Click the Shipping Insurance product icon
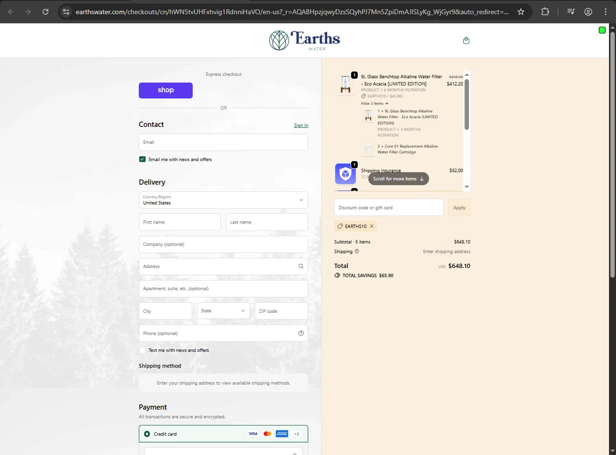The image size is (616, 455). click(x=345, y=174)
